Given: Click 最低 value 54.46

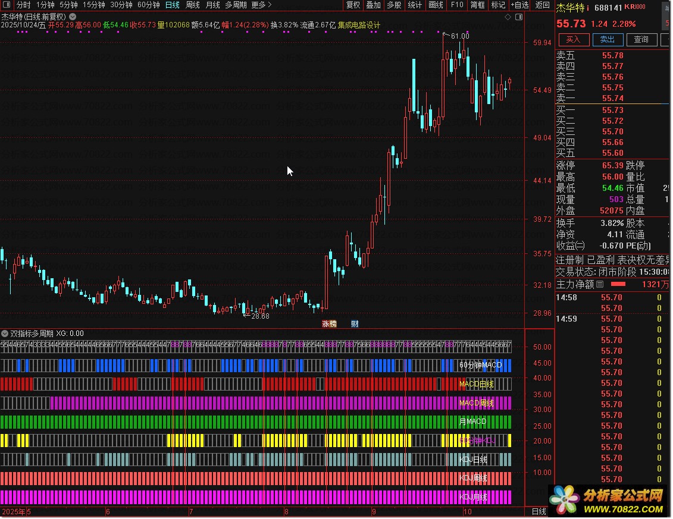Looking at the screenshot, I should tap(612, 188).
